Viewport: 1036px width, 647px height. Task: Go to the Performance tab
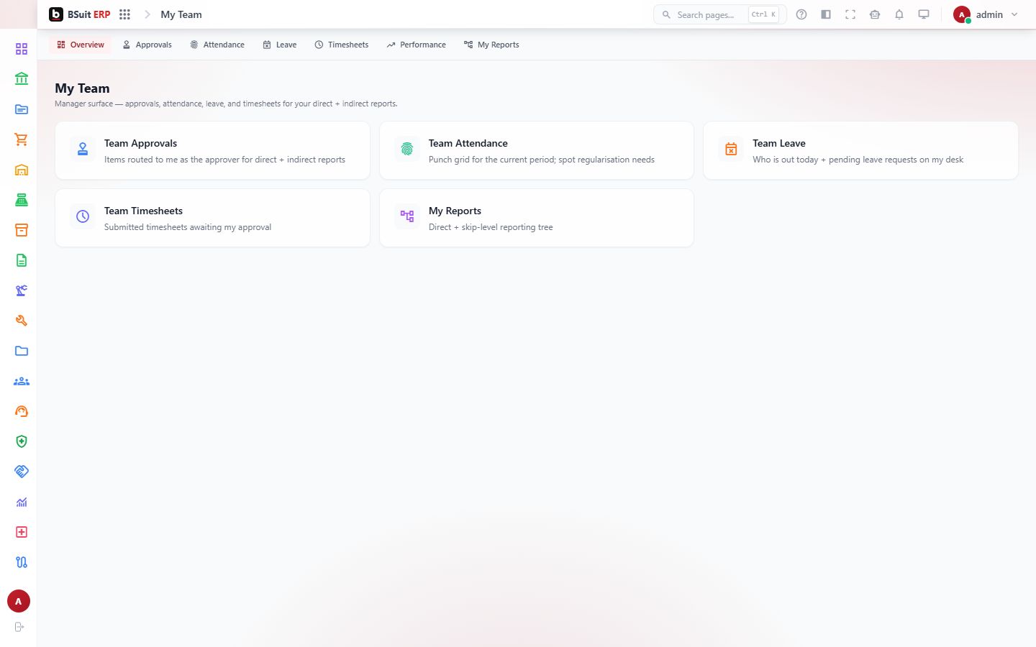point(417,45)
